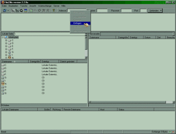176x134 pixels.
Task: Select Arbeitsplatz in the local tree
Action: click(x=13, y=37)
